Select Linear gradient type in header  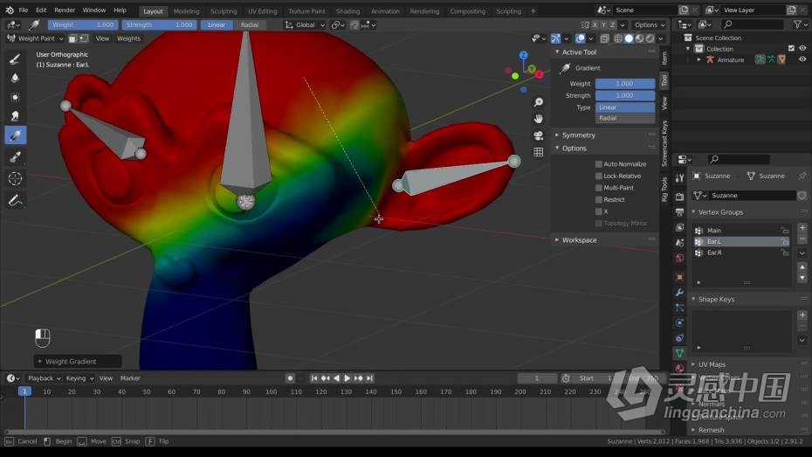tap(217, 24)
